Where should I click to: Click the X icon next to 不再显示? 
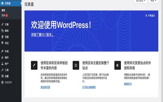click(x=146, y=16)
